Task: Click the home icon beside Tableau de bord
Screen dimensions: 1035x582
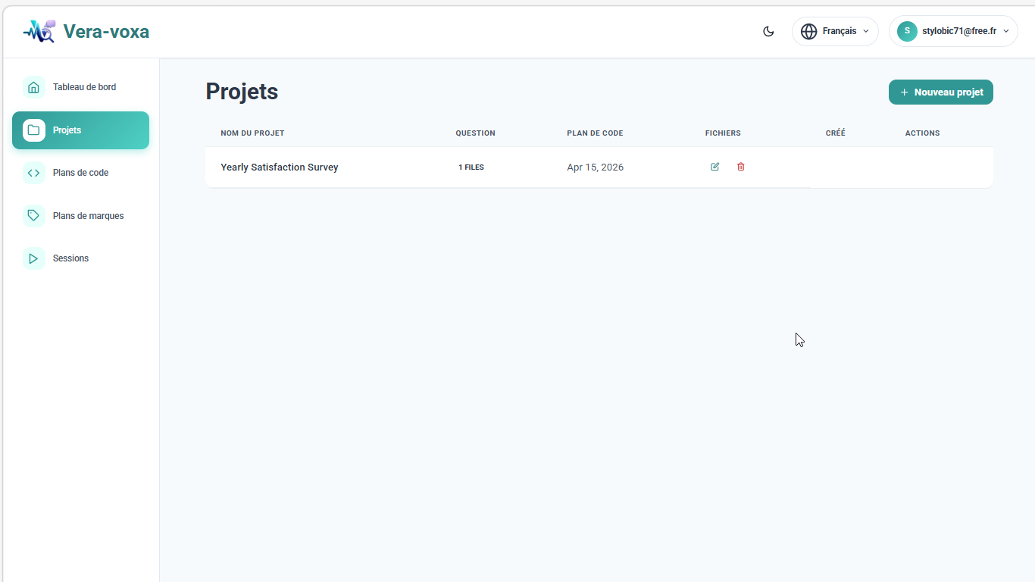Action: click(33, 87)
